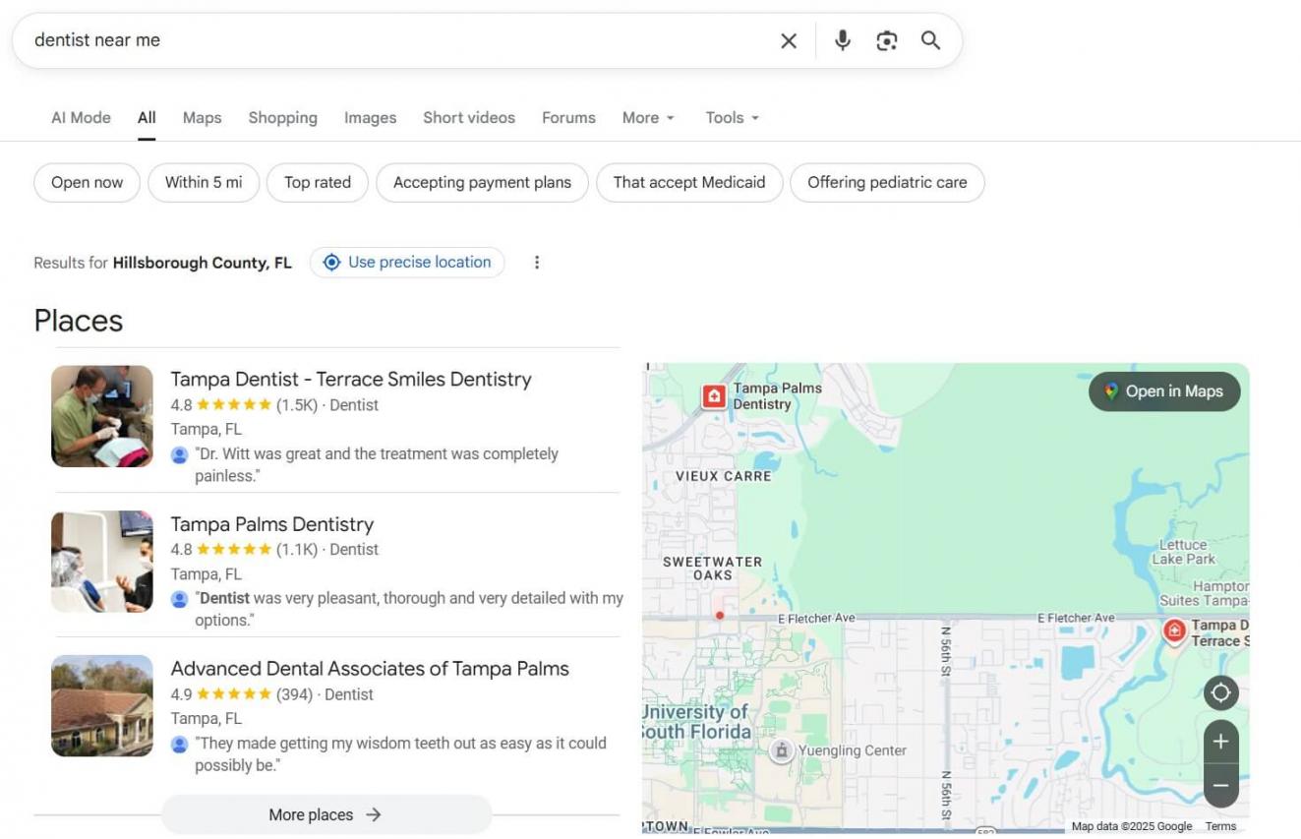The image size is (1301, 839).
Task: Click the 'More places' button
Action: coord(325,814)
